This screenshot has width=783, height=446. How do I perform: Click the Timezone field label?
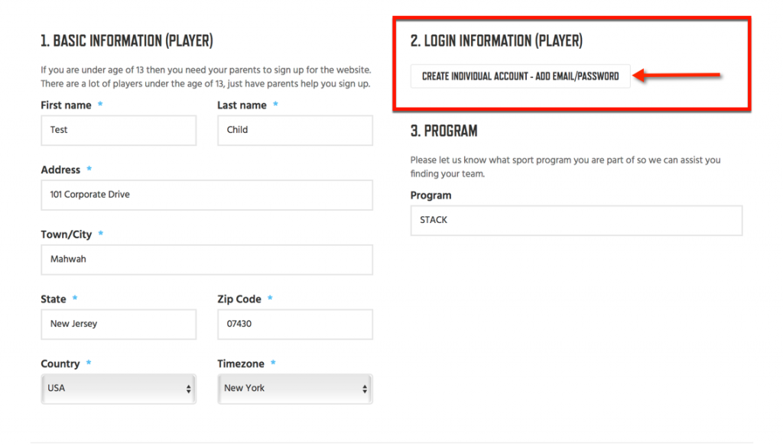tap(241, 364)
